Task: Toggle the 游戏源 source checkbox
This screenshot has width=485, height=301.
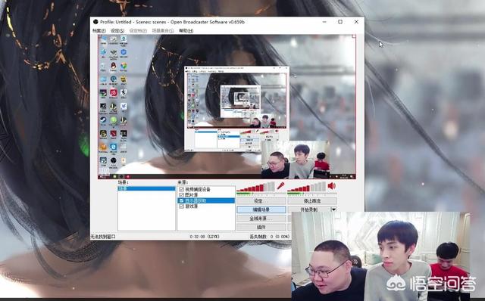Action: click(x=182, y=206)
